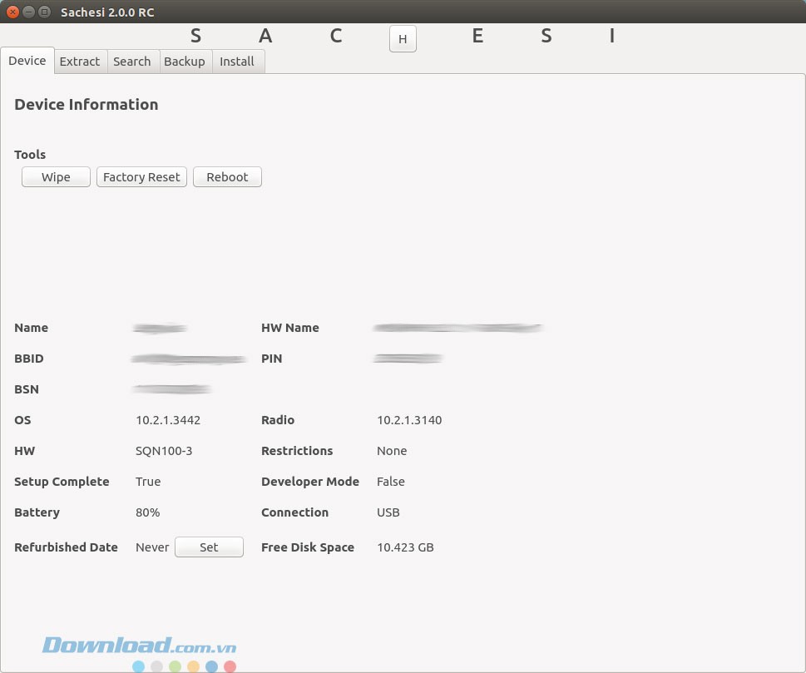Click the Device Information heading

click(87, 105)
